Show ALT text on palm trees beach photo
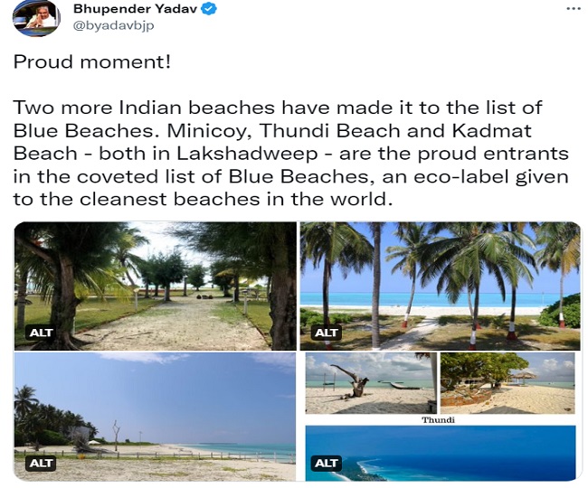Screen dimensions: 588x488 pos(326,333)
